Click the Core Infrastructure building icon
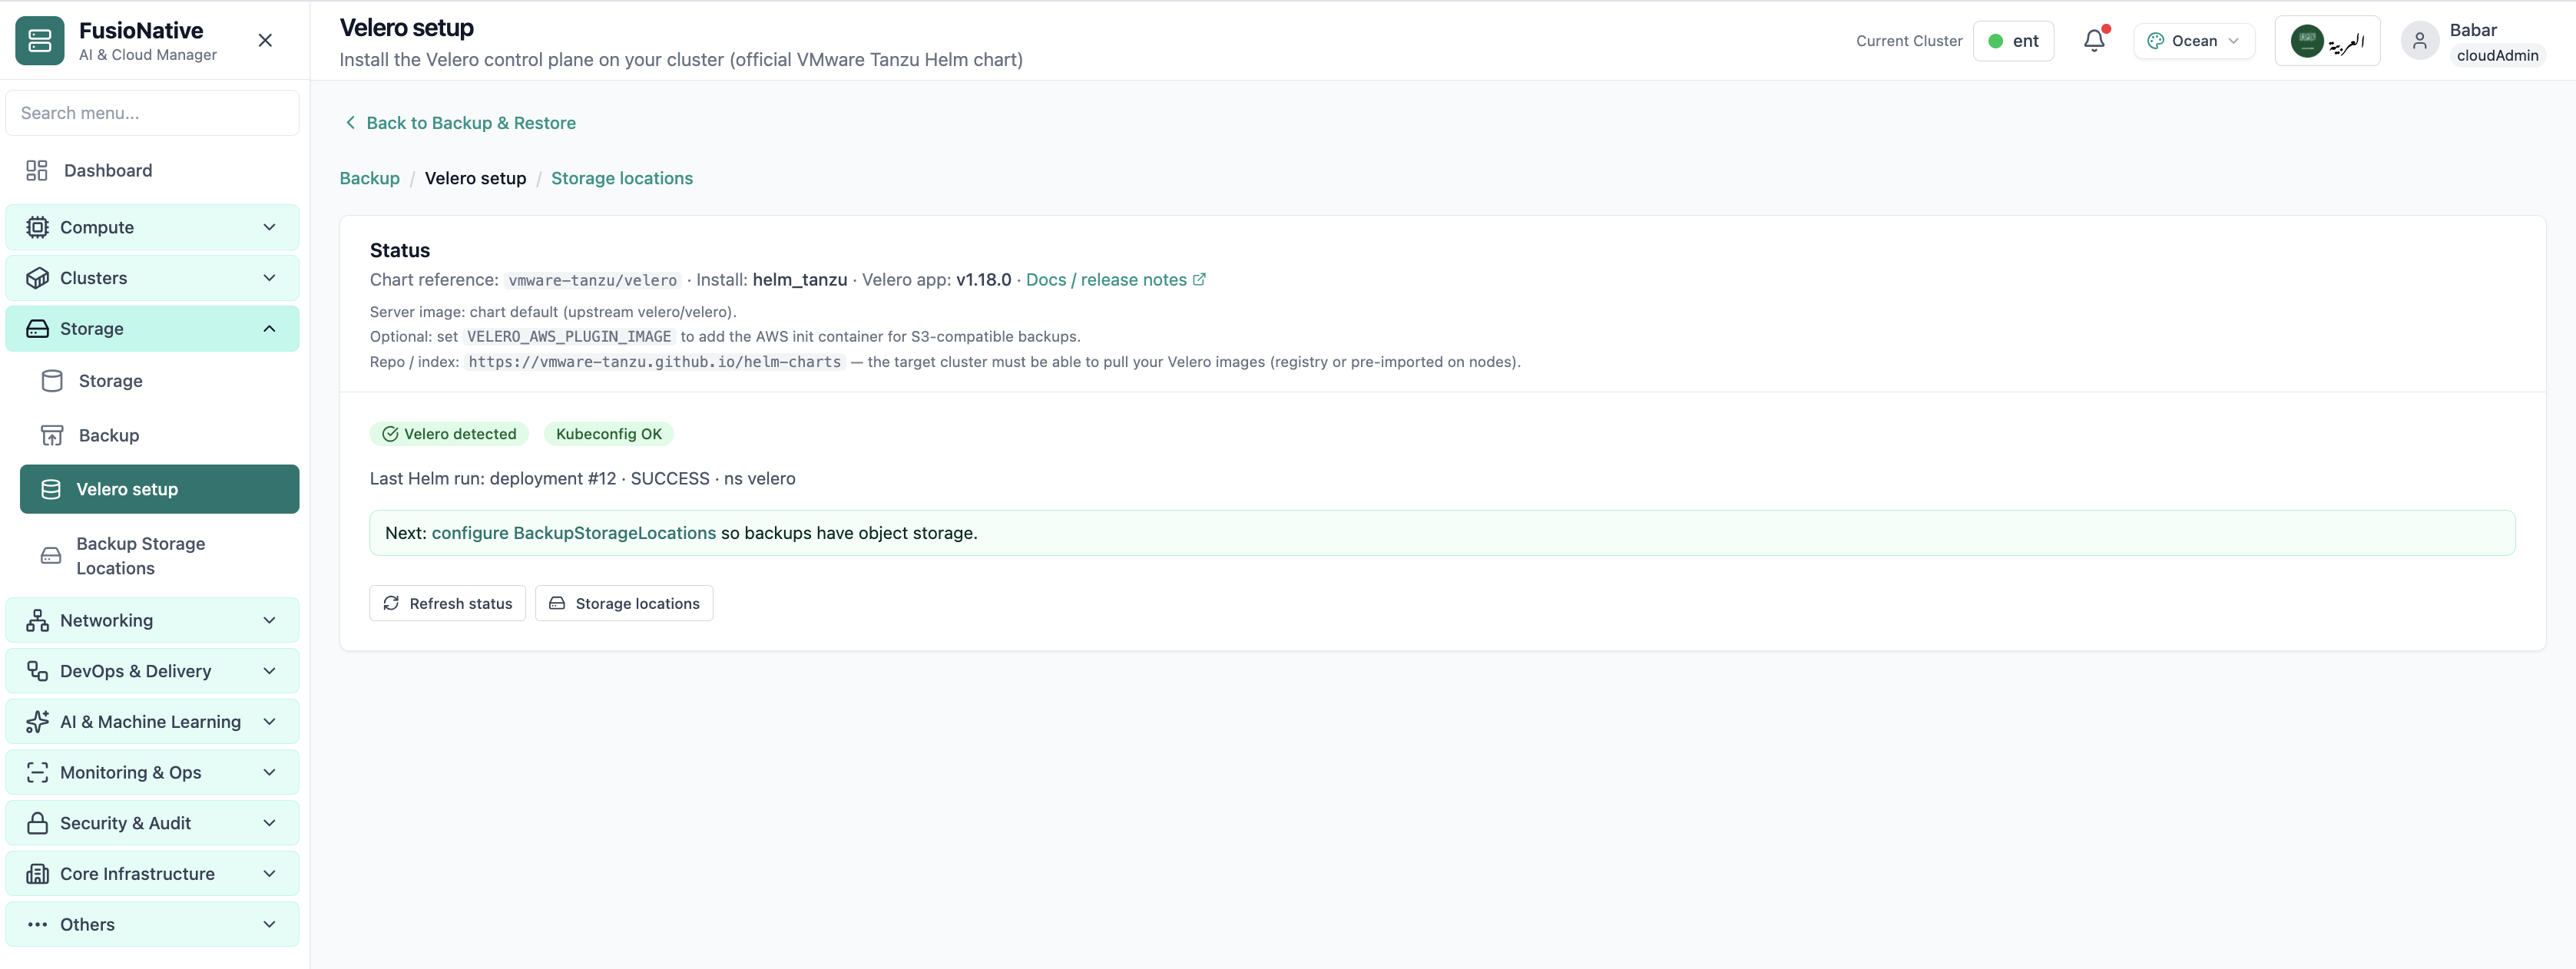The width and height of the screenshot is (2576, 969). click(37, 874)
